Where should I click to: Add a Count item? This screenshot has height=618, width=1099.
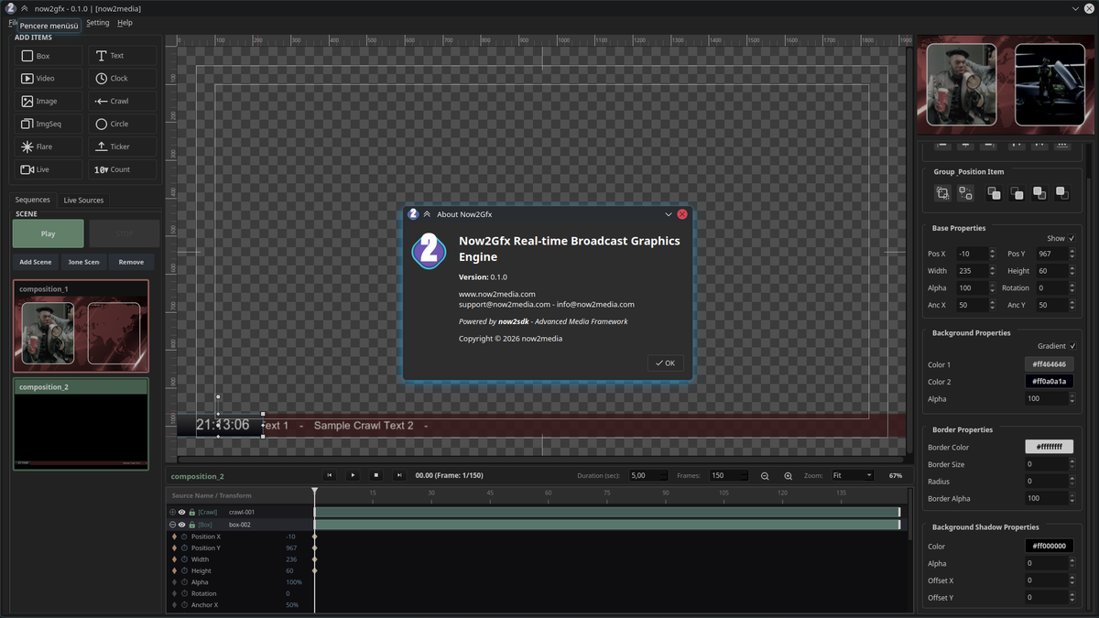[122, 169]
